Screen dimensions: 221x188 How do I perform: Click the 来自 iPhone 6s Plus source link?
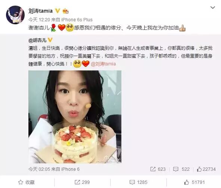(x=72, y=19)
